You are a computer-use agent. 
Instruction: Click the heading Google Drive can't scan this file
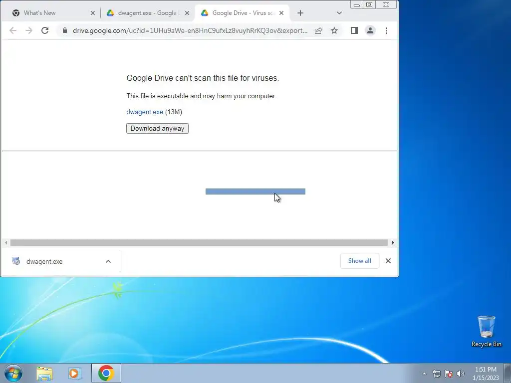coord(203,78)
